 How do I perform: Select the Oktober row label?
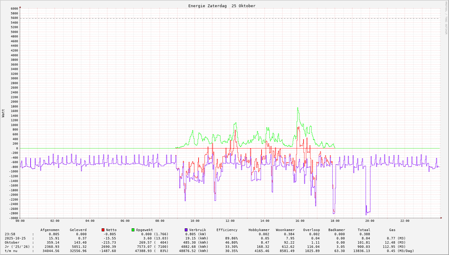[x=12, y=242]
